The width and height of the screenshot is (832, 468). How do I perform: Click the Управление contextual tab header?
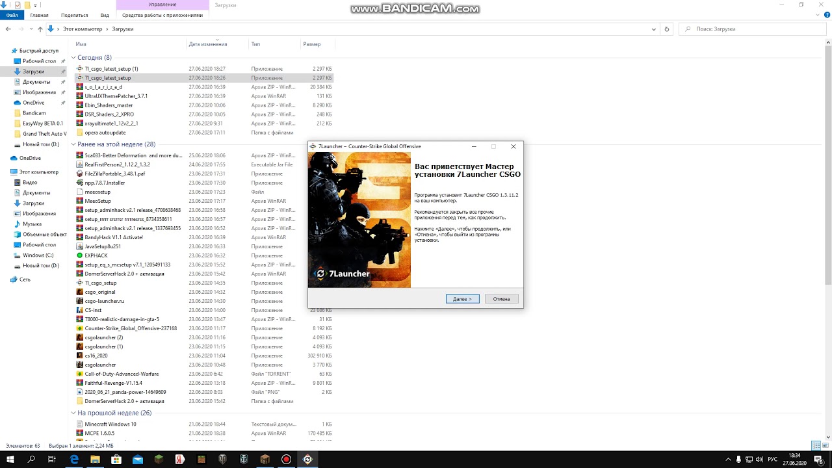162,5
